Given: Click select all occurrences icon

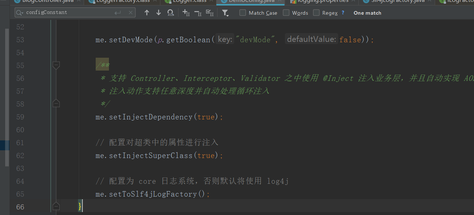Looking at the screenshot, I should pos(209,13).
